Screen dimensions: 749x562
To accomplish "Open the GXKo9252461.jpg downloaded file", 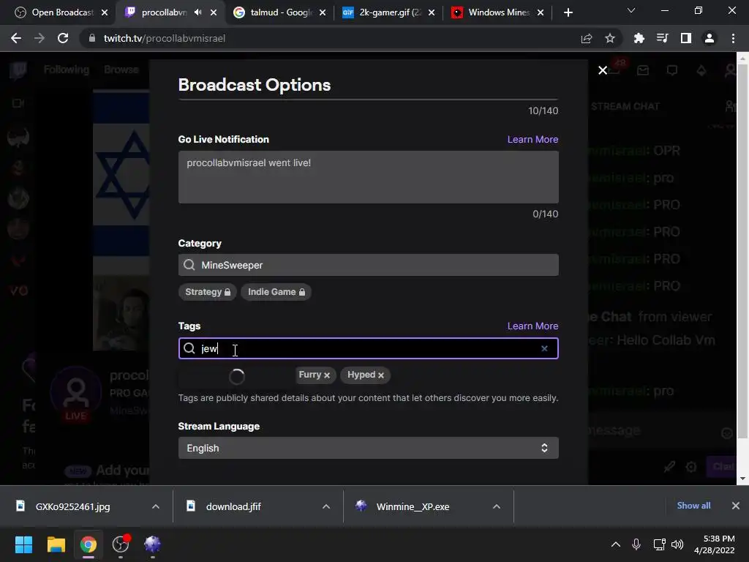I will click(x=72, y=506).
